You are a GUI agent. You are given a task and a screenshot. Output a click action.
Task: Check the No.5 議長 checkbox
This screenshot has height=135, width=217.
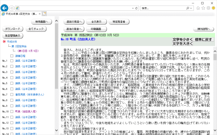(x=12, y=83)
